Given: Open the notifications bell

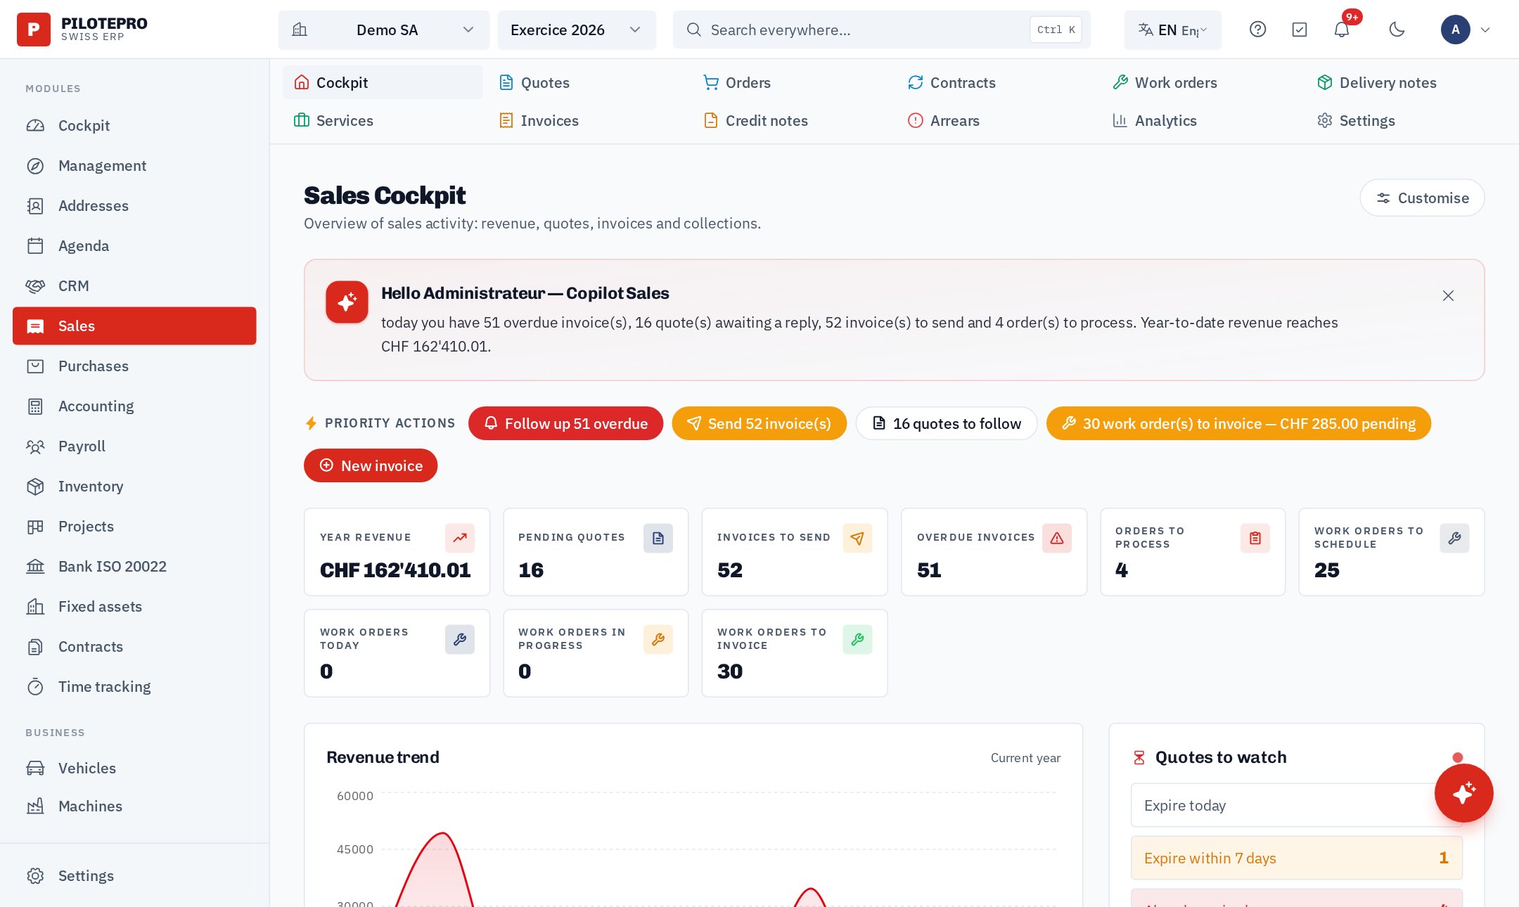Looking at the screenshot, I should coord(1342,30).
